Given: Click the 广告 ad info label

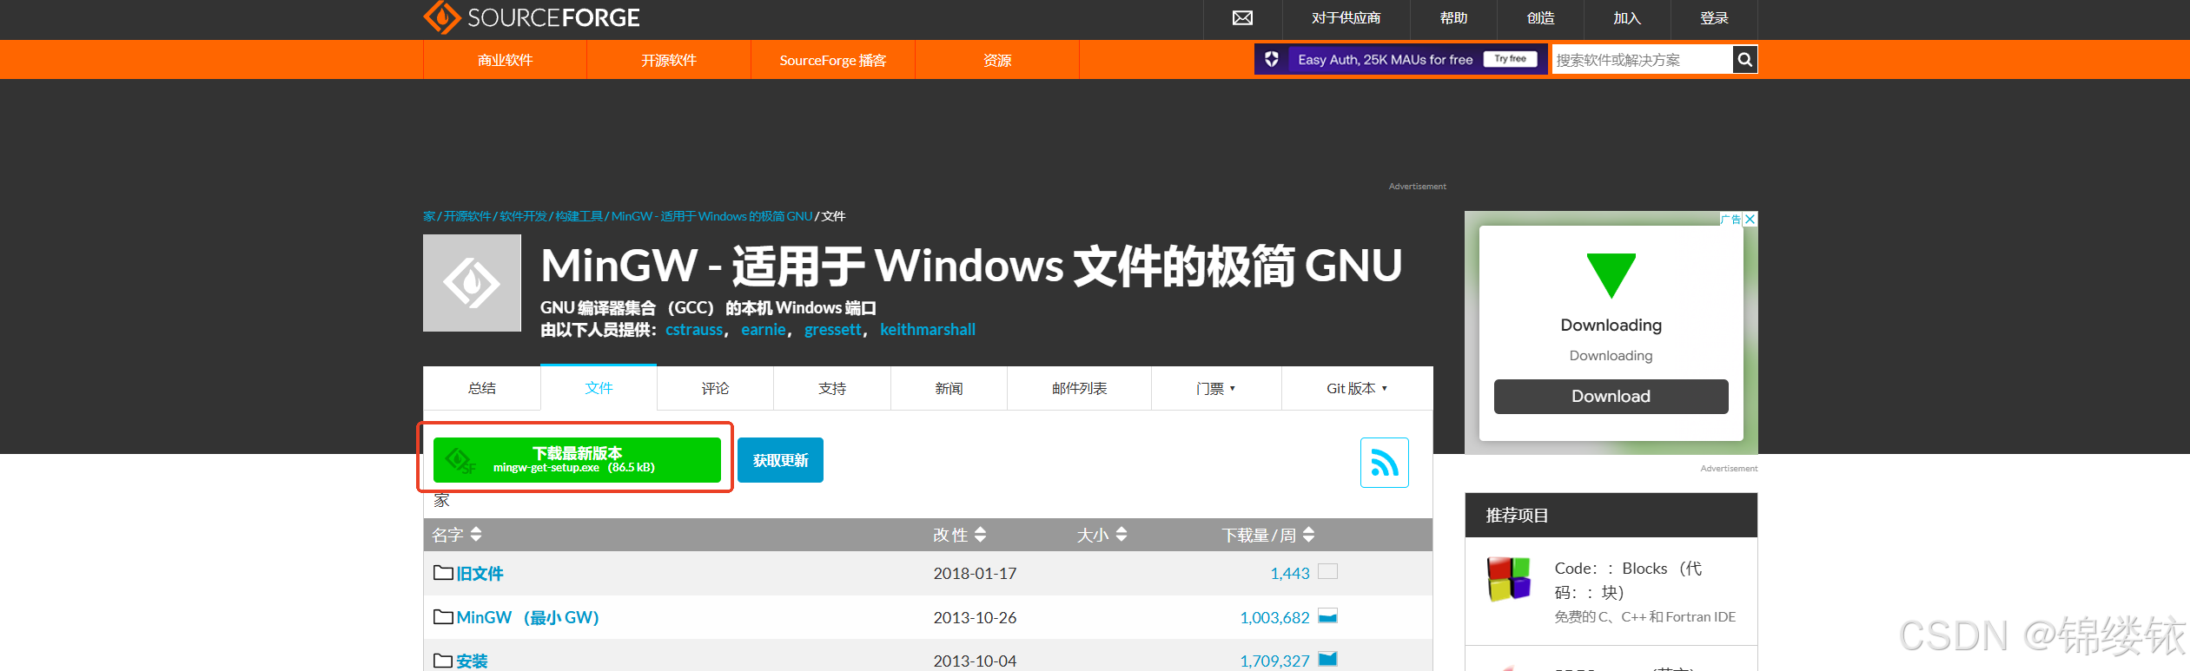Looking at the screenshot, I should (1731, 219).
